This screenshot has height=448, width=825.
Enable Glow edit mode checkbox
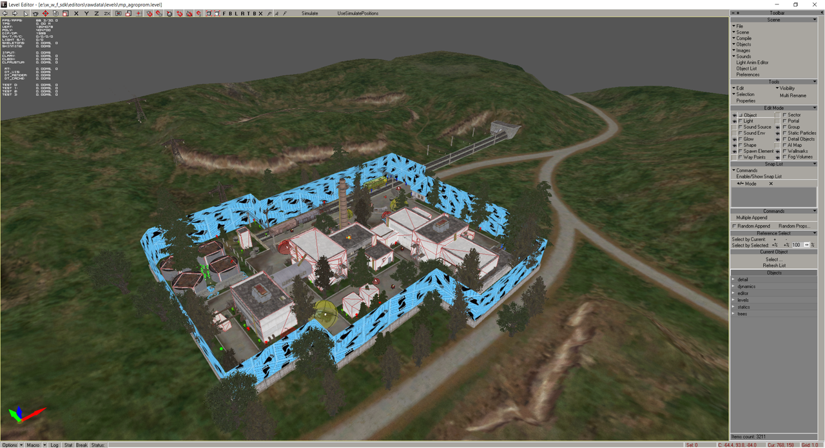click(741, 139)
